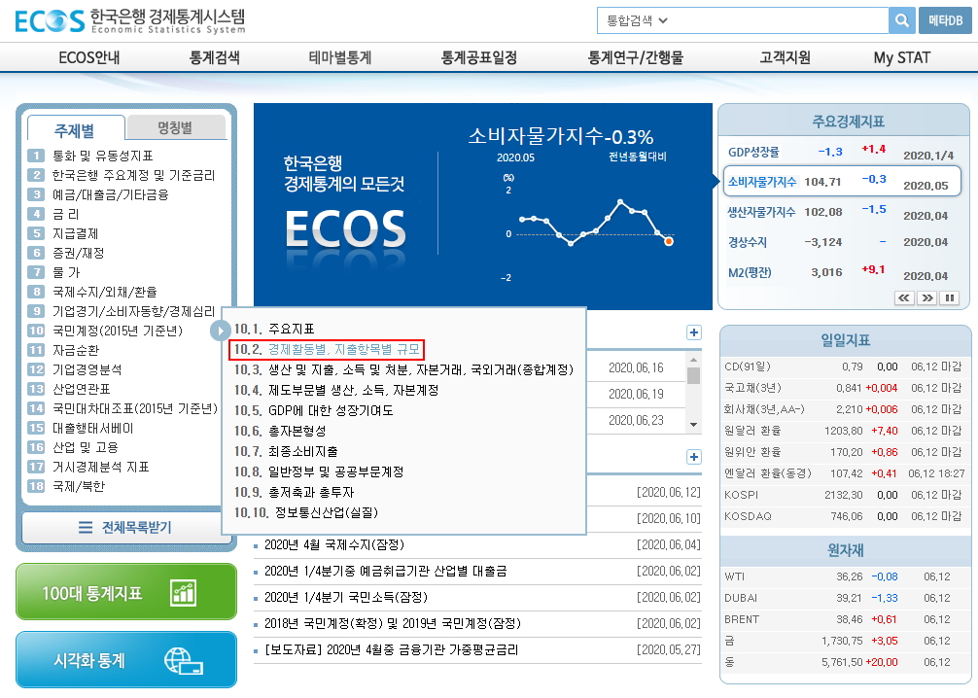Image resolution: width=978 pixels, height=698 pixels.
Task: Show previous indicator with « button
Action: click(x=904, y=297)
